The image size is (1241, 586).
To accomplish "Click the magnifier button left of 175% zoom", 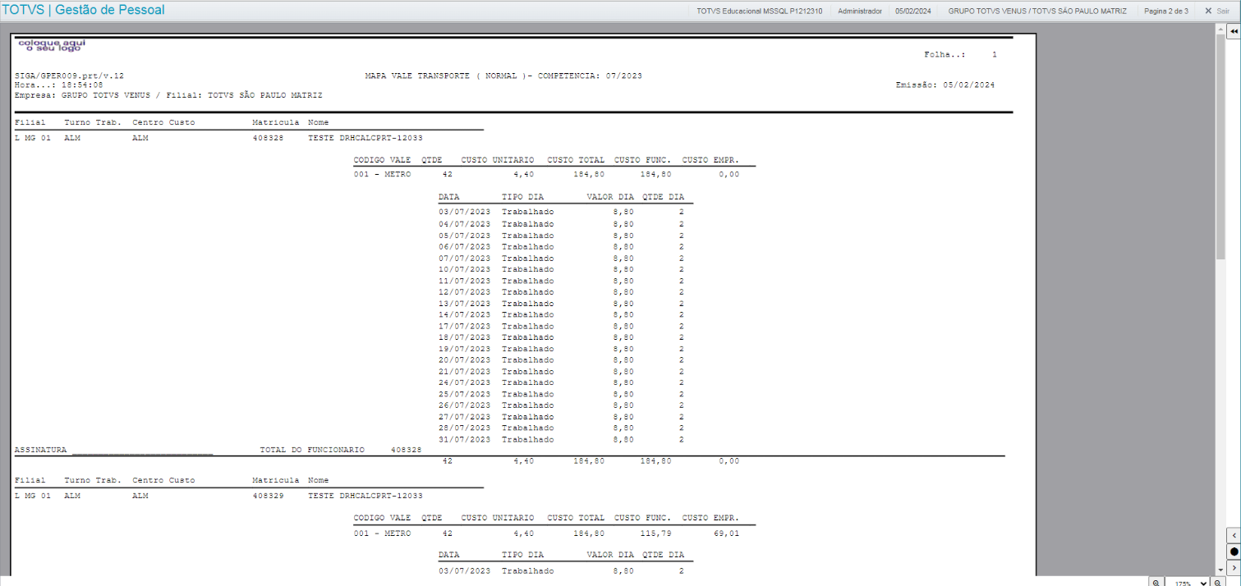I will tap(1156, 582).
